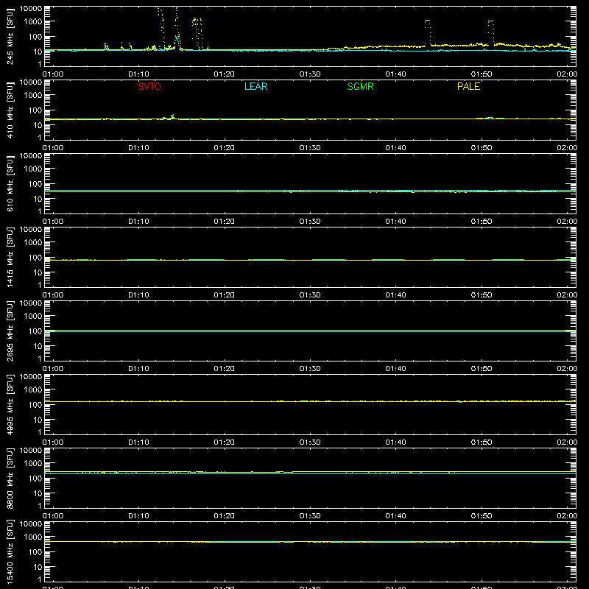Select the 4995 MHz [SFU] axis title
Screen dimensions: 589x589
(10, 404)
